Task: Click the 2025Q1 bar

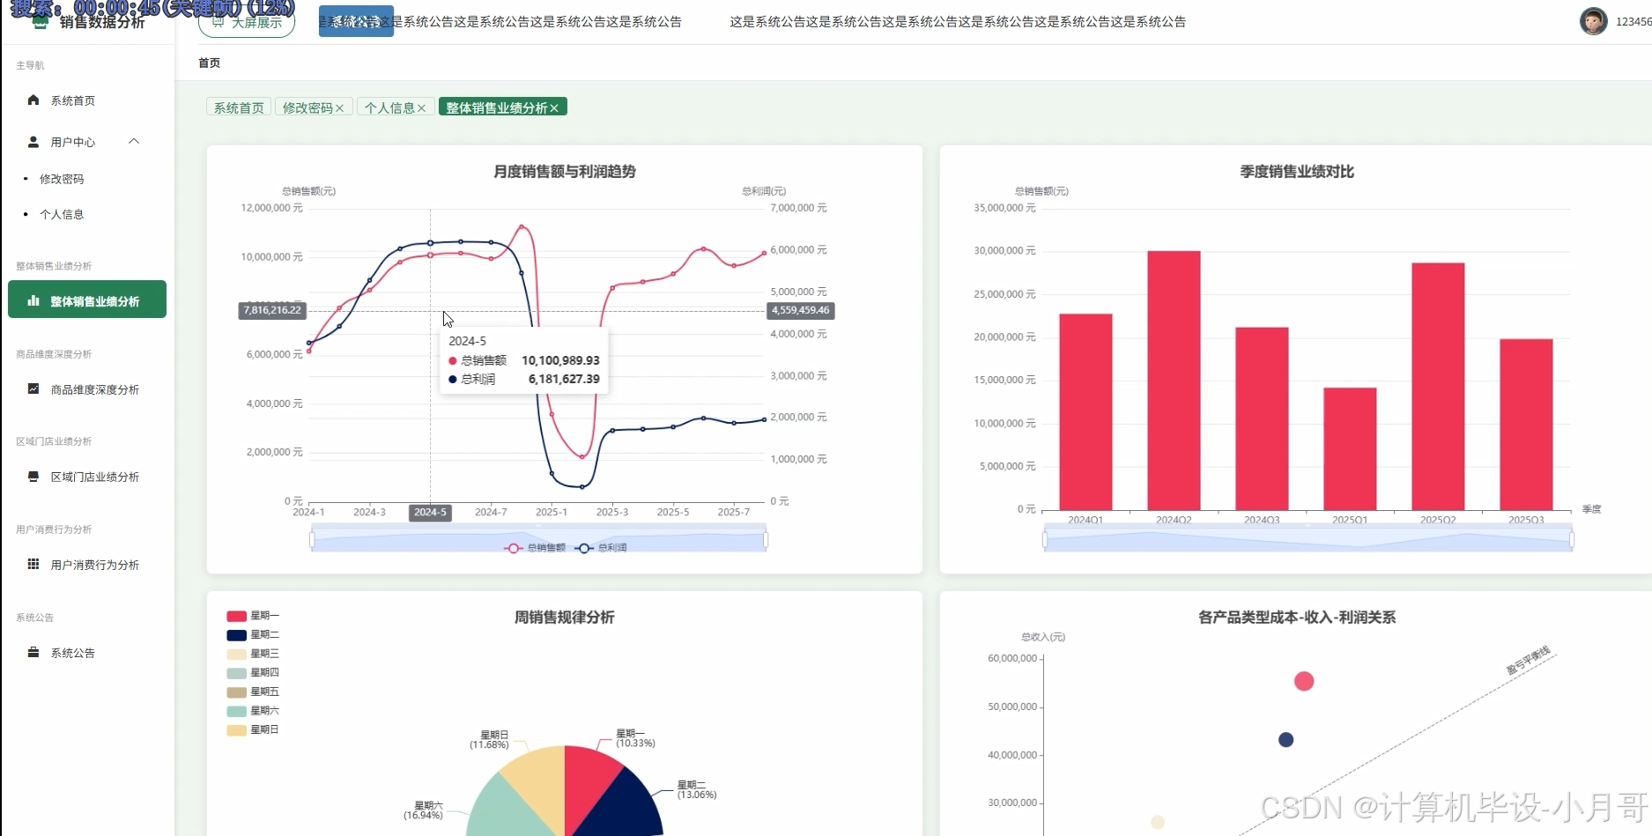Action: 1350,449
